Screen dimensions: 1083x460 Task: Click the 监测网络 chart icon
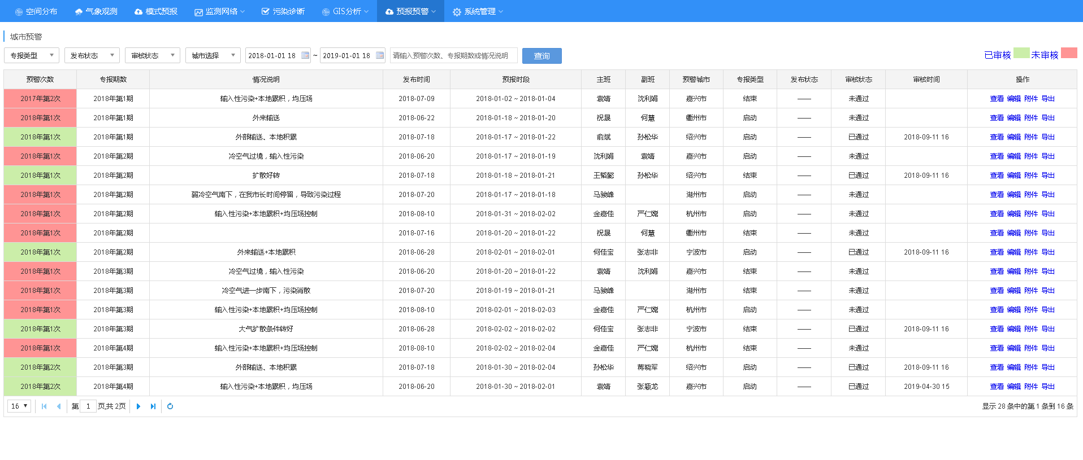198,12
